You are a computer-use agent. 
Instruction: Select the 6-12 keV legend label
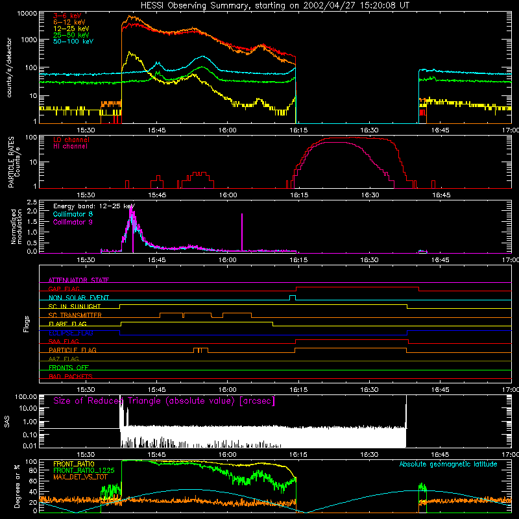pos(69,22)
